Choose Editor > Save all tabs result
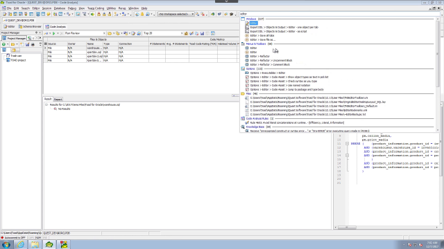Screen dimensions: 444x249 (262, 35)
